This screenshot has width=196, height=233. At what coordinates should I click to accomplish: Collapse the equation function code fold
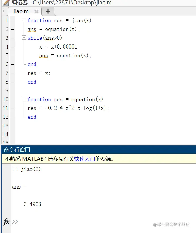point(24,99)
